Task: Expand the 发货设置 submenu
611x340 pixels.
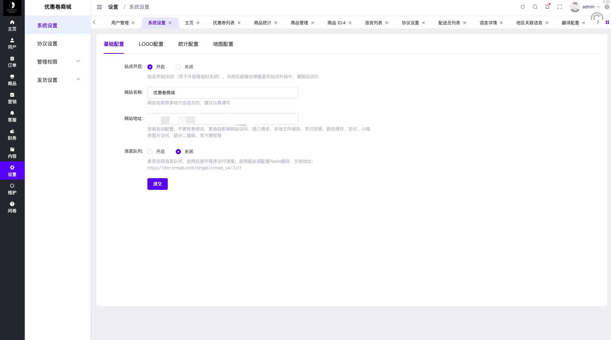Action: tap(58, 80)
